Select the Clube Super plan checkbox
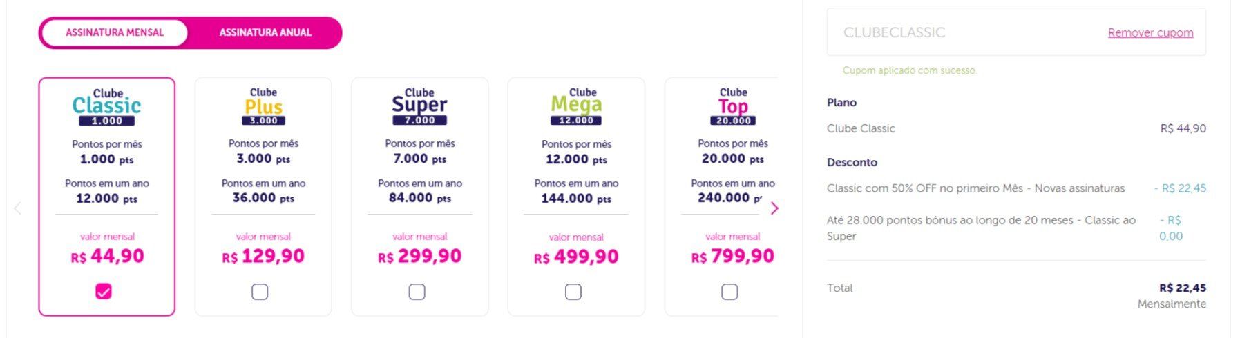This screenshot has width=1240, height=338. point(417,292)
